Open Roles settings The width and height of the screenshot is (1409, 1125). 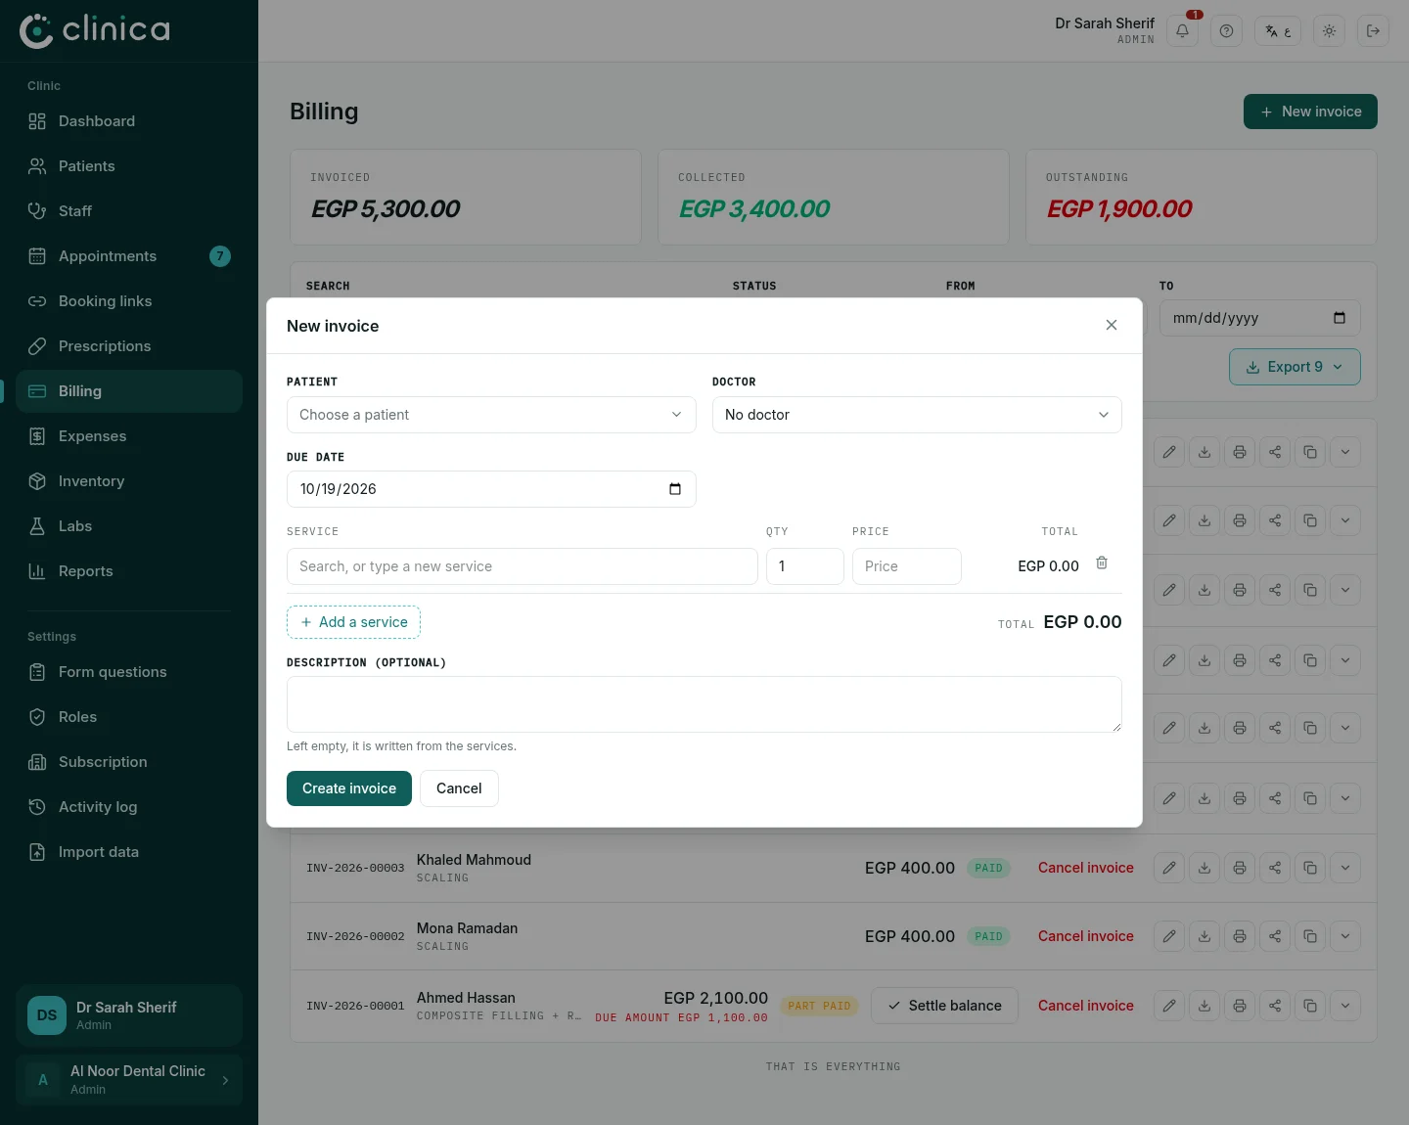point(129,717)
